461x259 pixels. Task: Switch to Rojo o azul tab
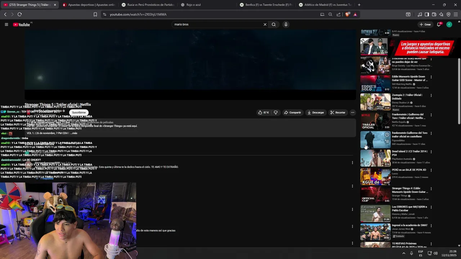click(207, 5)
